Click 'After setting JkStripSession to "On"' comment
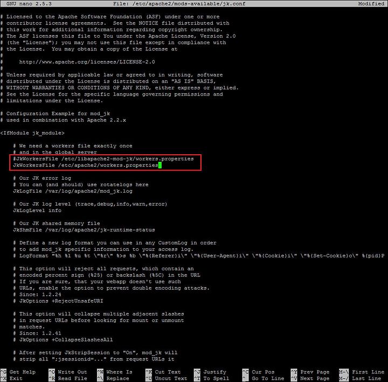388x382 pixels. point(95,352)
